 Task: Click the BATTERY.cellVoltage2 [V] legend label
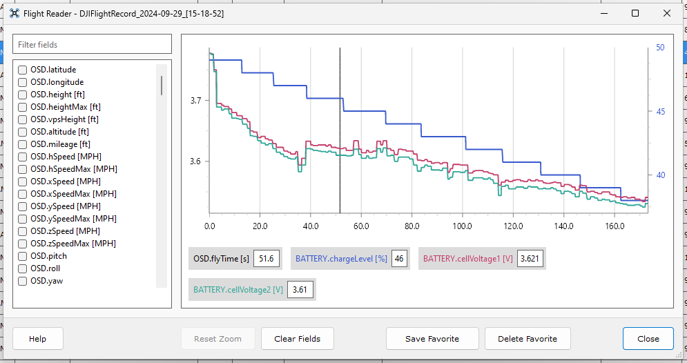(x=238, y=289)
